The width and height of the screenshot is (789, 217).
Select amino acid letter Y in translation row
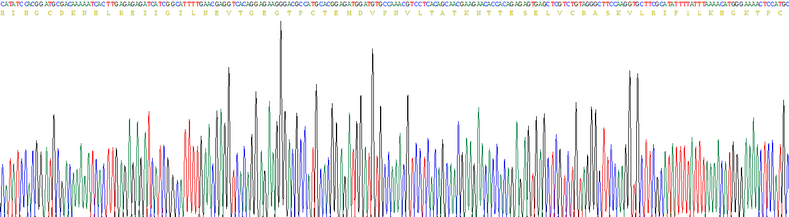point(688,12)
